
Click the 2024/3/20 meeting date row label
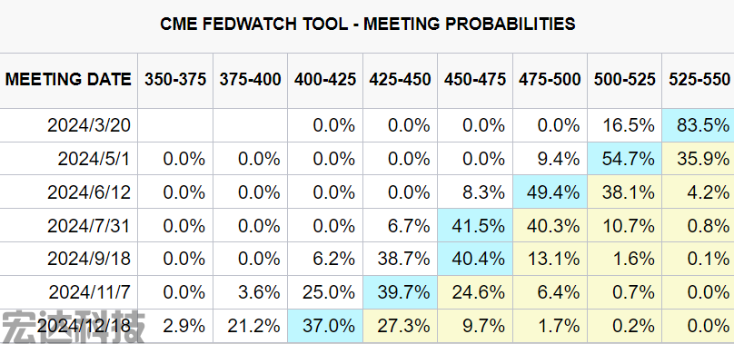coord(89,125)
